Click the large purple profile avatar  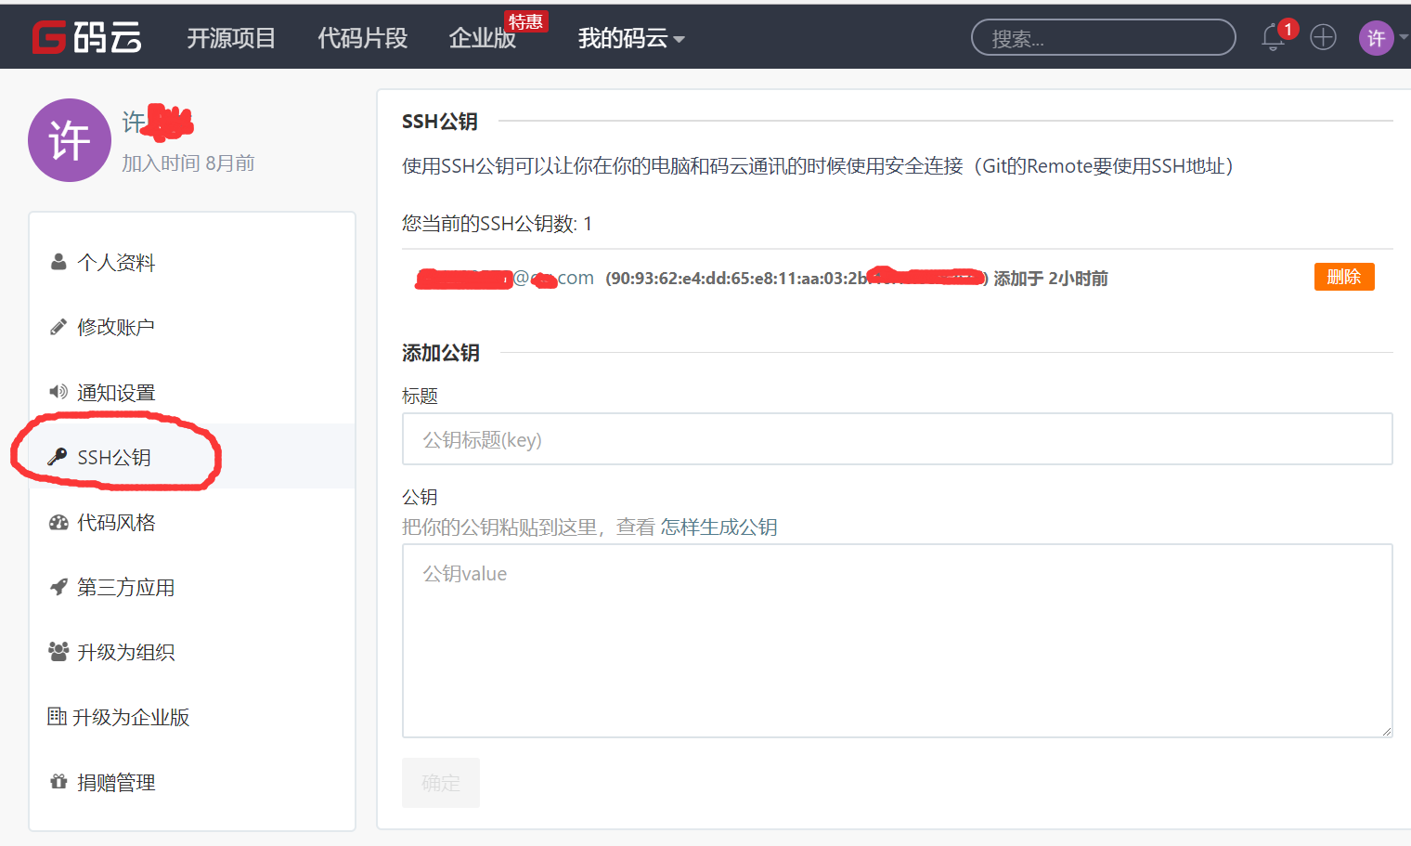pyautogui.click(x=70, y=140)
